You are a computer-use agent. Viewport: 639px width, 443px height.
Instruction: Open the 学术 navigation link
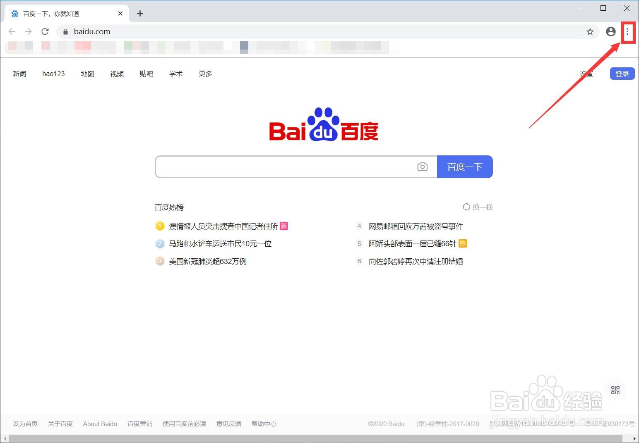pos(176,74)
